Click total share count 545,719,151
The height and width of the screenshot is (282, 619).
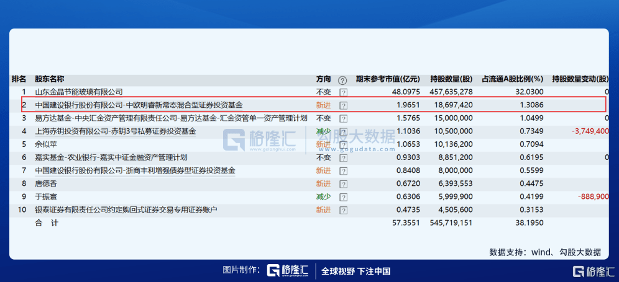(451, 223)
